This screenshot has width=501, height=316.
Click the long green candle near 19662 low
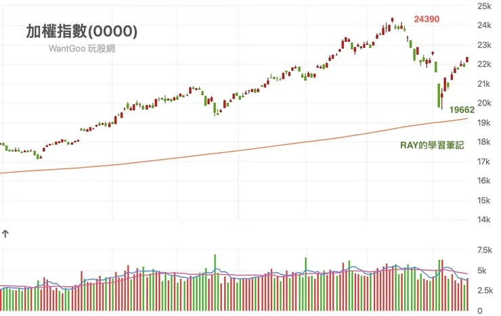[x=439, y=95]
